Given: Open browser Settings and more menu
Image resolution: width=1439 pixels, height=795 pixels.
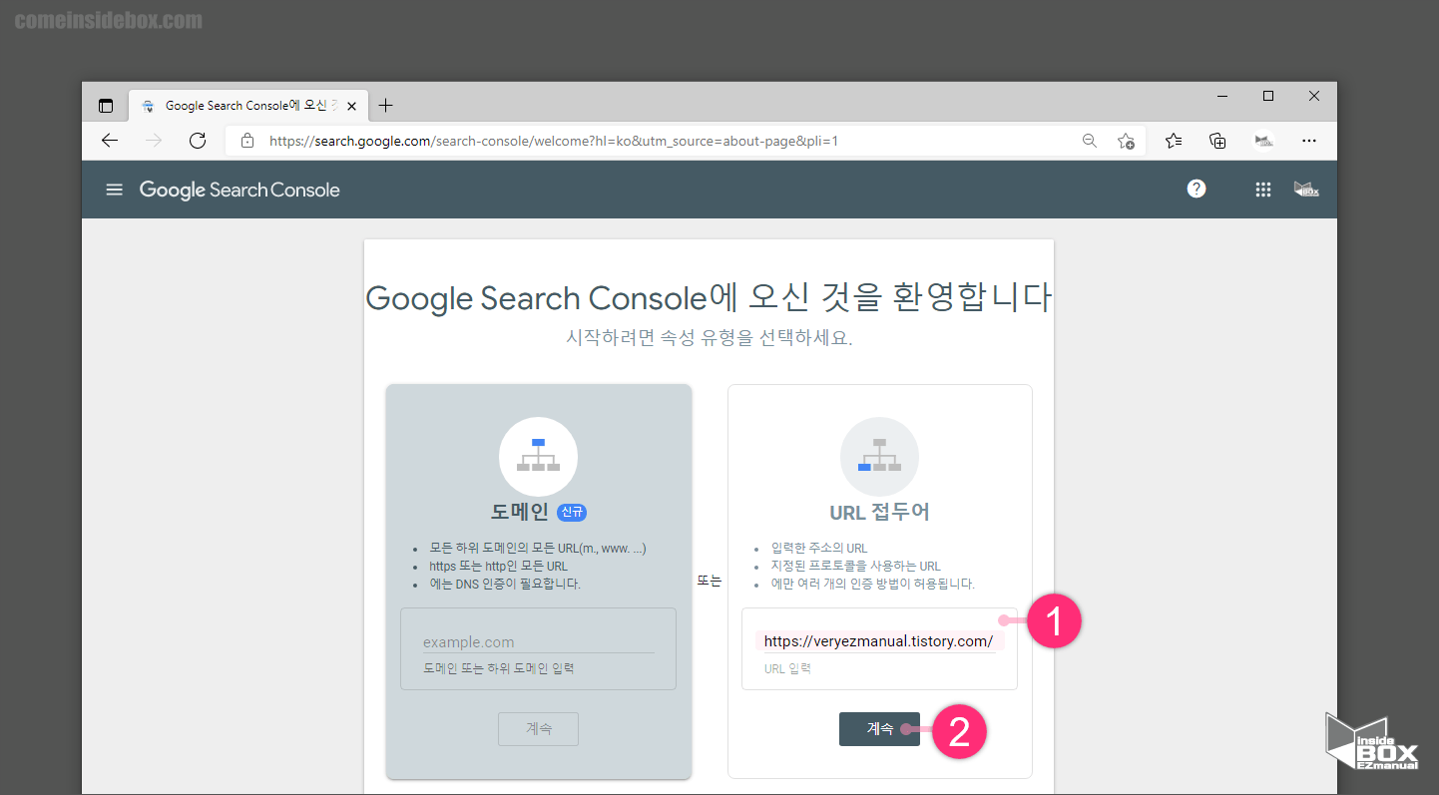Looking at the screenshot, I should click(x=1310, y=141).
